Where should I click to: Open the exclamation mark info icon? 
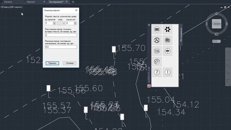coord(167,72)
